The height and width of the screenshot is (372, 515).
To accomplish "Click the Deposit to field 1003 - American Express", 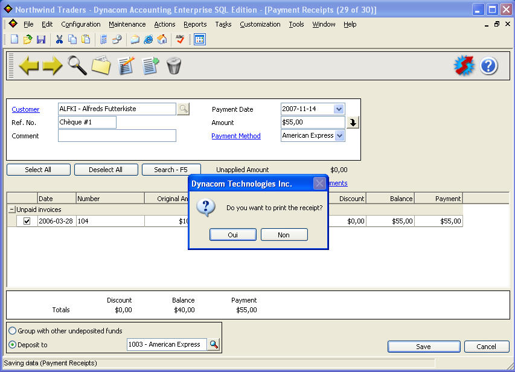I will tap(167, 344).
